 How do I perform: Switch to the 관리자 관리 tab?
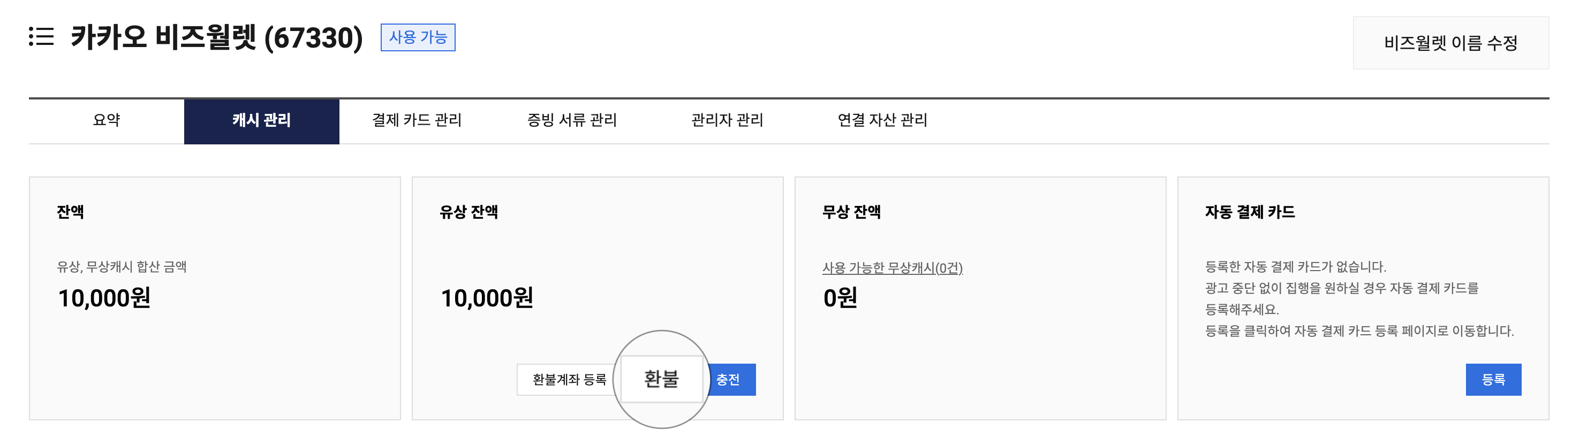[727, 121]
